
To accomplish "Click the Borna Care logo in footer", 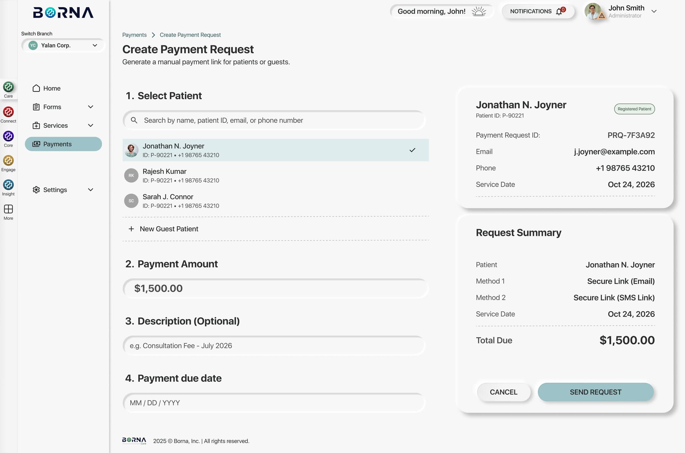I will click(x=134, y=441).
